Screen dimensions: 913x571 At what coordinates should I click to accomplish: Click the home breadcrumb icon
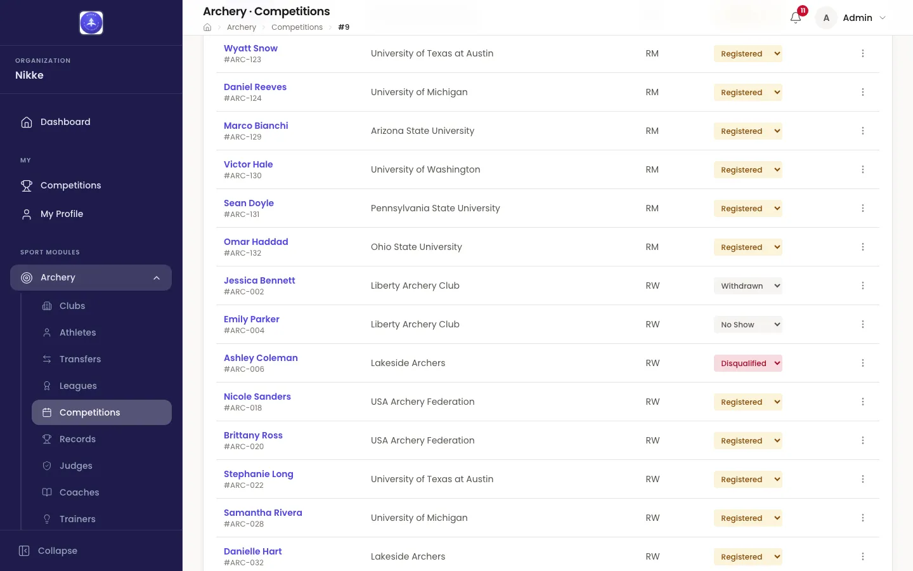[x=207, y=27]
